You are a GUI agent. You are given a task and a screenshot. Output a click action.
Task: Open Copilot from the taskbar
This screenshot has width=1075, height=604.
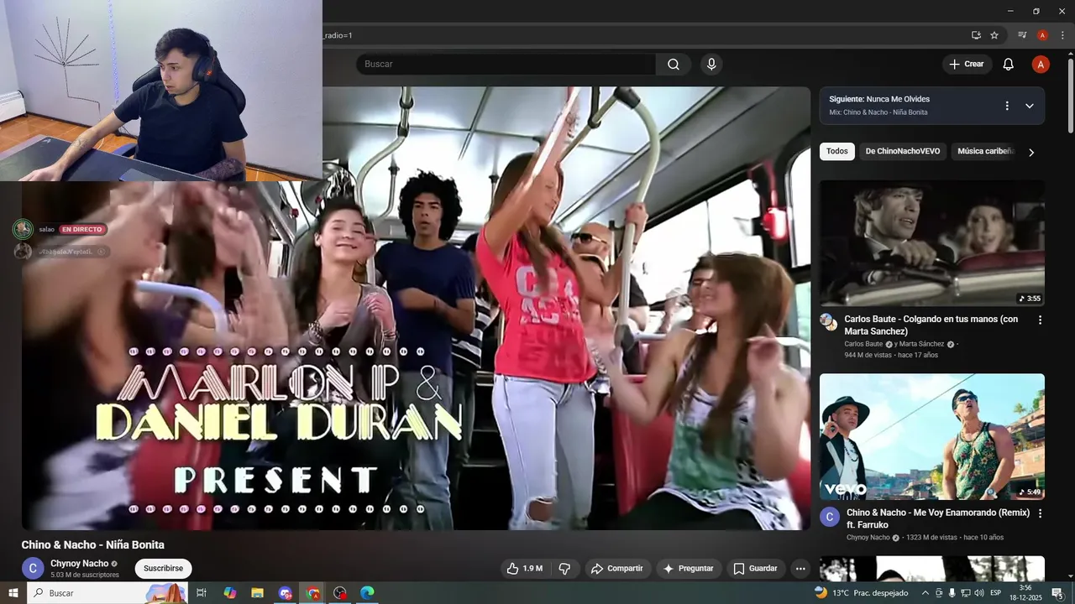coord(229,593)
